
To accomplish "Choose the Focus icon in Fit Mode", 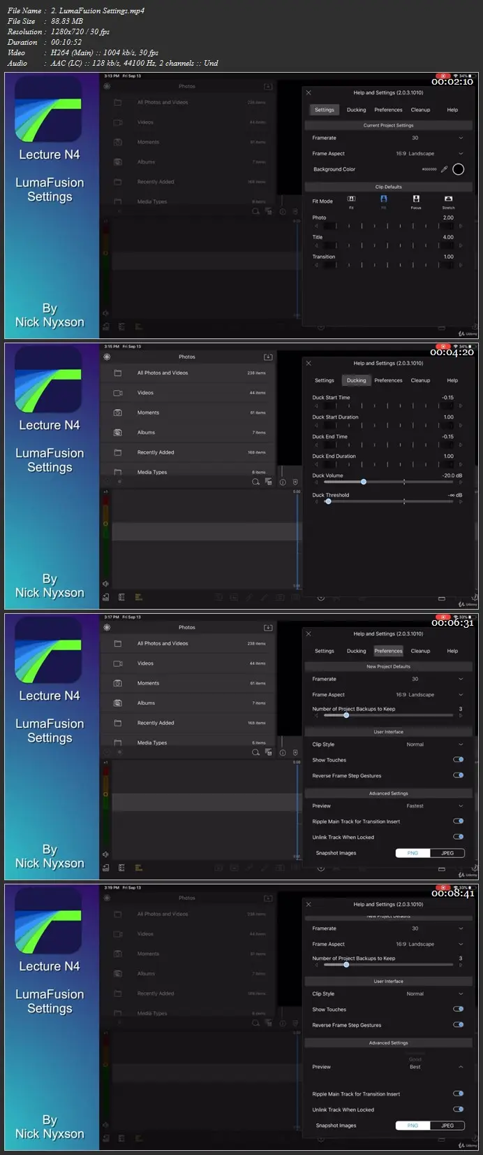I will tap(416, 199).
